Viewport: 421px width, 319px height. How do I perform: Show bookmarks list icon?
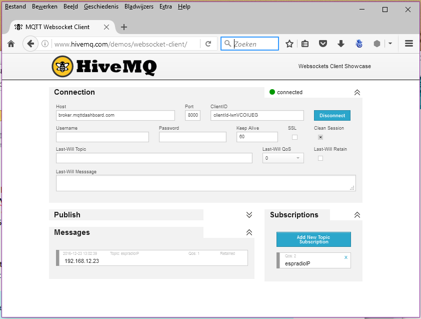pos(304,44)
